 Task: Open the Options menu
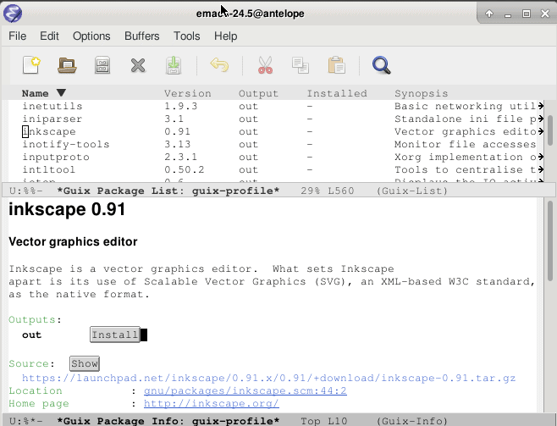[91, 36]
